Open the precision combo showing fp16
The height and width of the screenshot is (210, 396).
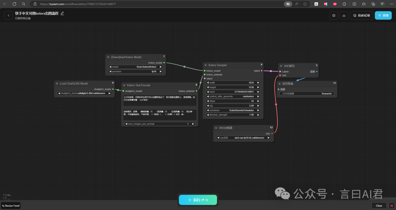point(135,71)
